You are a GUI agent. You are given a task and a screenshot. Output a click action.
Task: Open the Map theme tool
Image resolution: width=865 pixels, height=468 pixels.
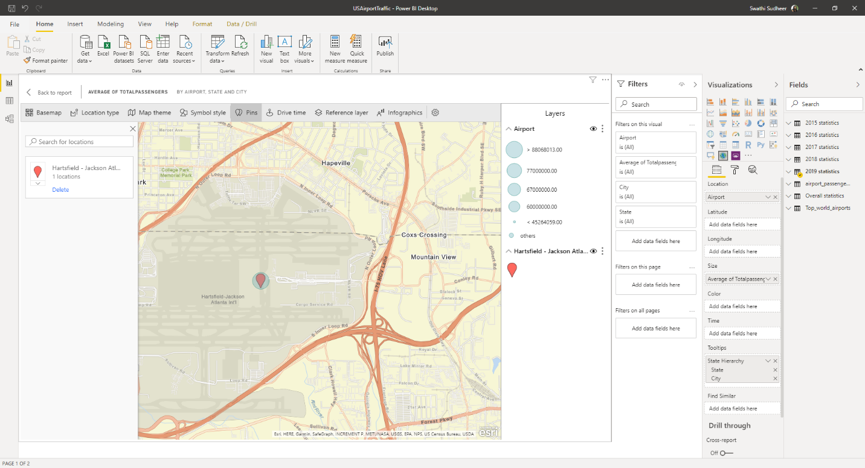[149, 113]
